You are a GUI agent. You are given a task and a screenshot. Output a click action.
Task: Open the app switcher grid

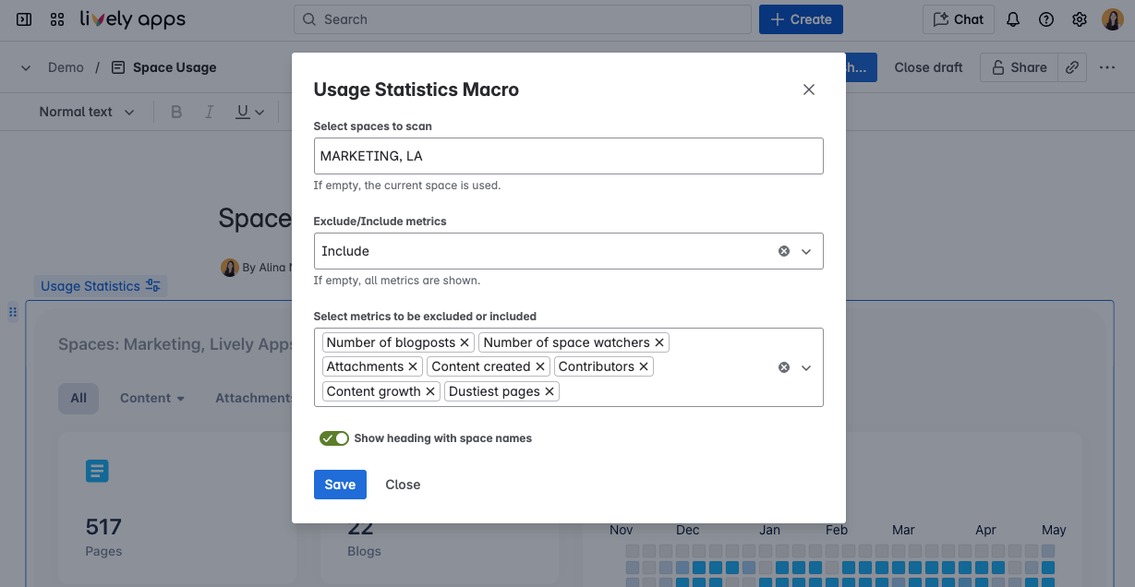tap(56, 18)
